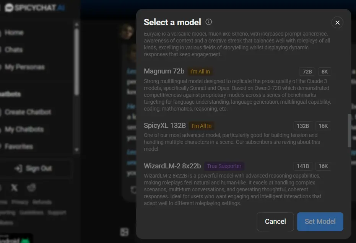
Task: Select the Magnum 72b model option
Action: click(x=164, y=71)
